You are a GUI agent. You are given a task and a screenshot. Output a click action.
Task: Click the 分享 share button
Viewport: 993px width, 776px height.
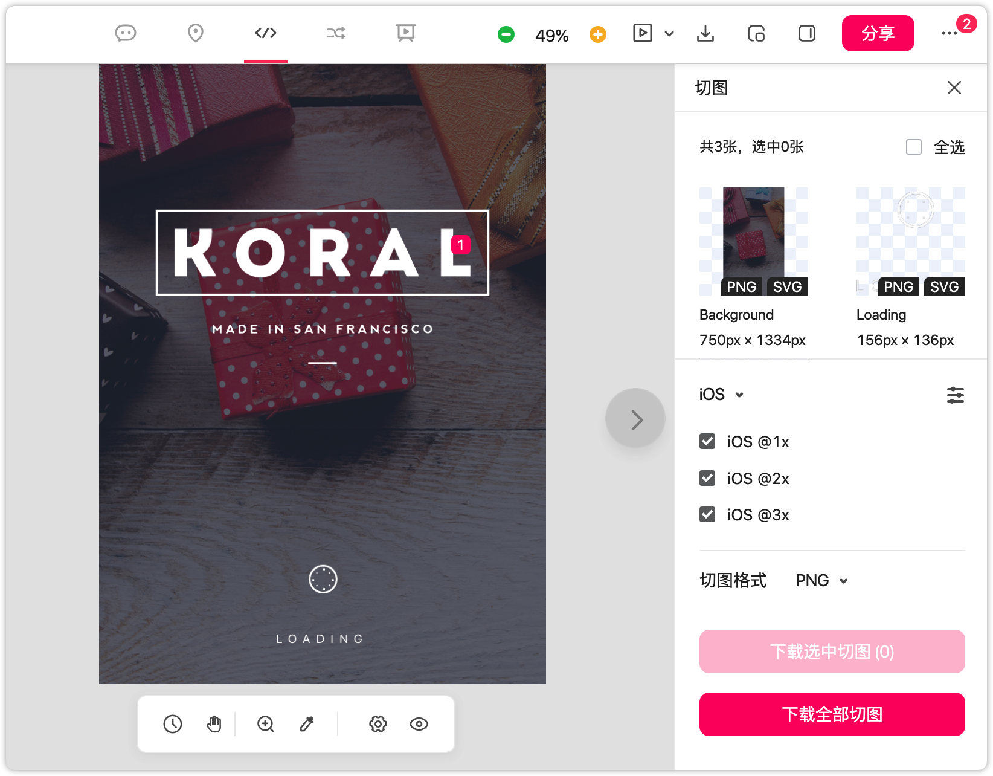click(x=878, y=33)
